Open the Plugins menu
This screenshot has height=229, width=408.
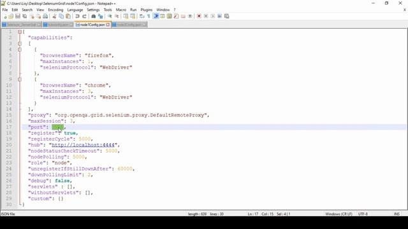(147, 10)
